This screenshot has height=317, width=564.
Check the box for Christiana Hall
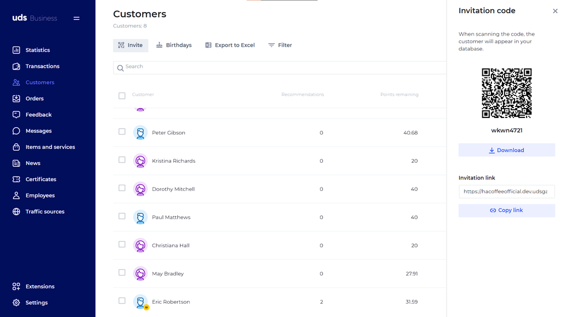(x=122, y=245)
